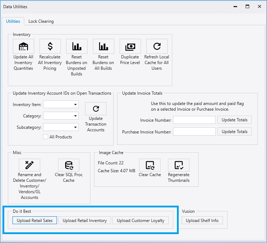The image size is (267, 243).
Task: Click the Update All Inventory Quantities warehouse icon
Action: pyautogui.click(x=23, y=46)
